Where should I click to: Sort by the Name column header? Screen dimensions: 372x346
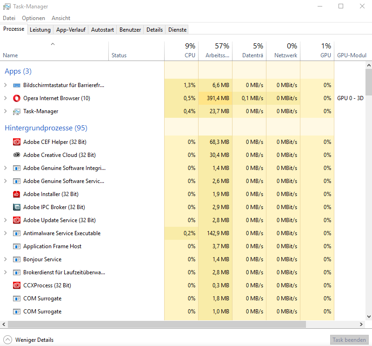click(x=54, y=51)
